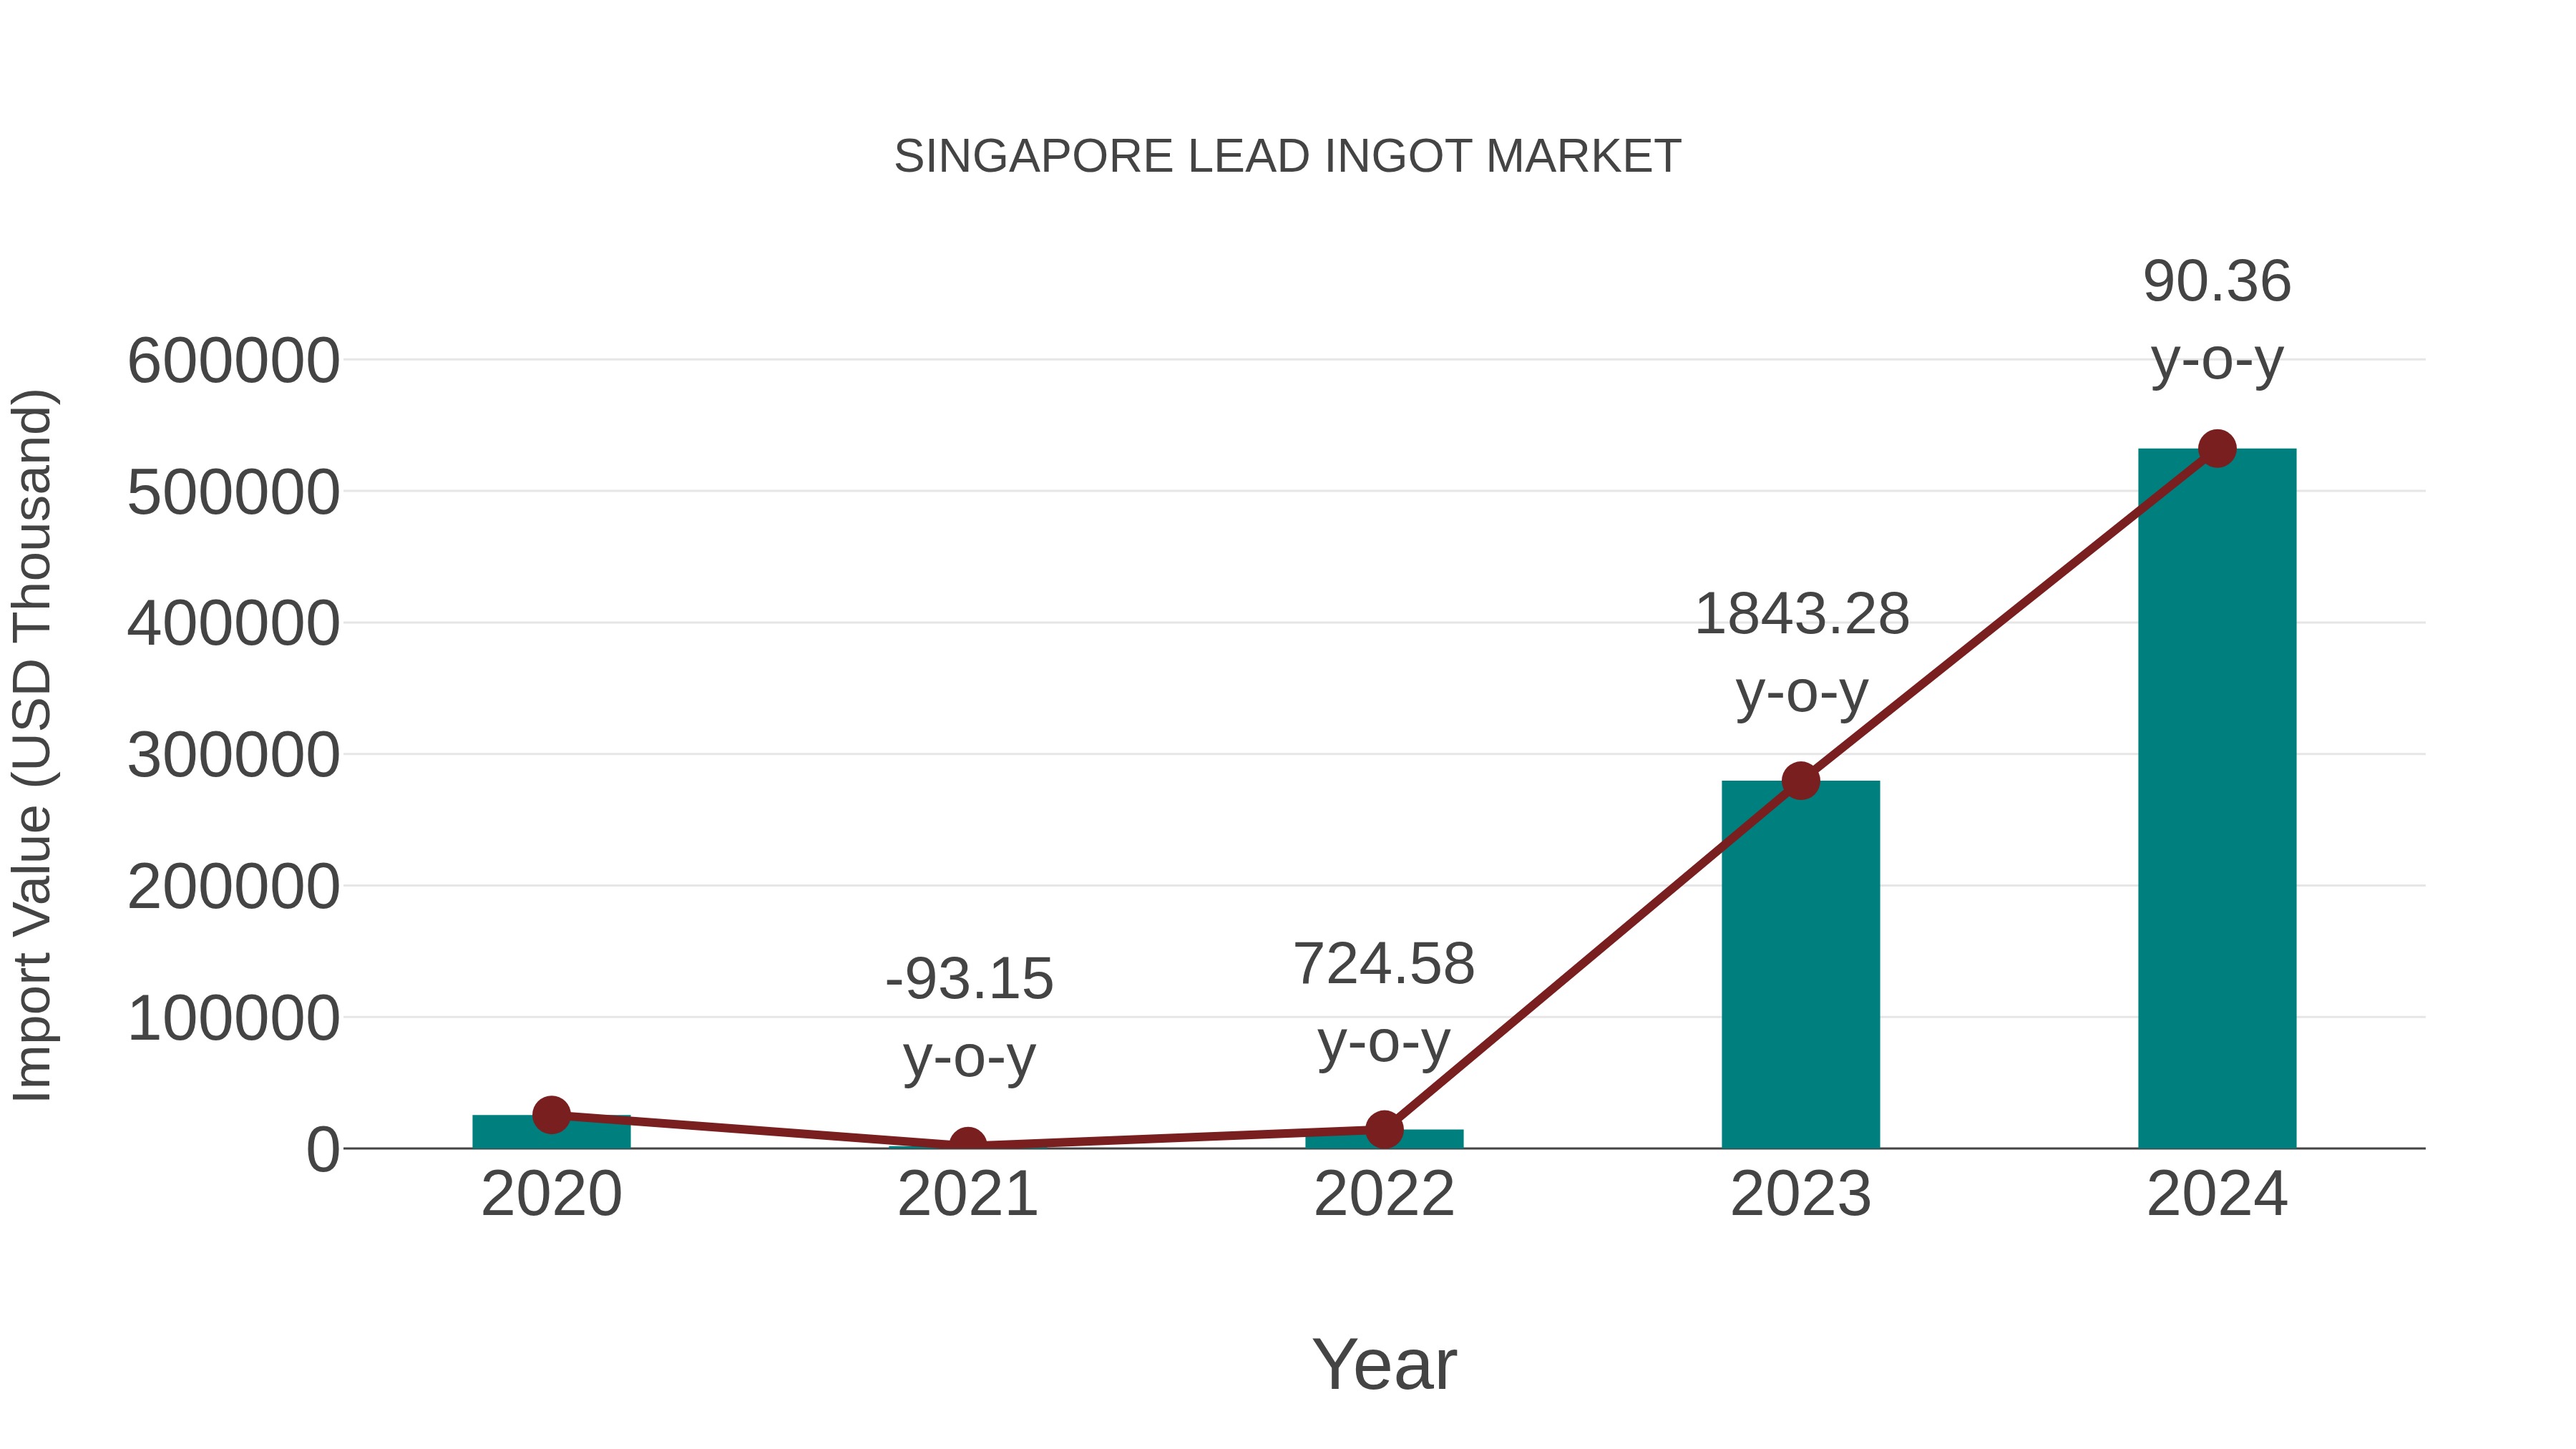
Task: Select the 2022 teal bar
Action: point(1384,1139)
